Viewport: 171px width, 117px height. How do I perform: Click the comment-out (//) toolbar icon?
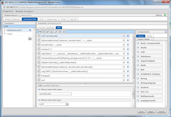(56, 32)
